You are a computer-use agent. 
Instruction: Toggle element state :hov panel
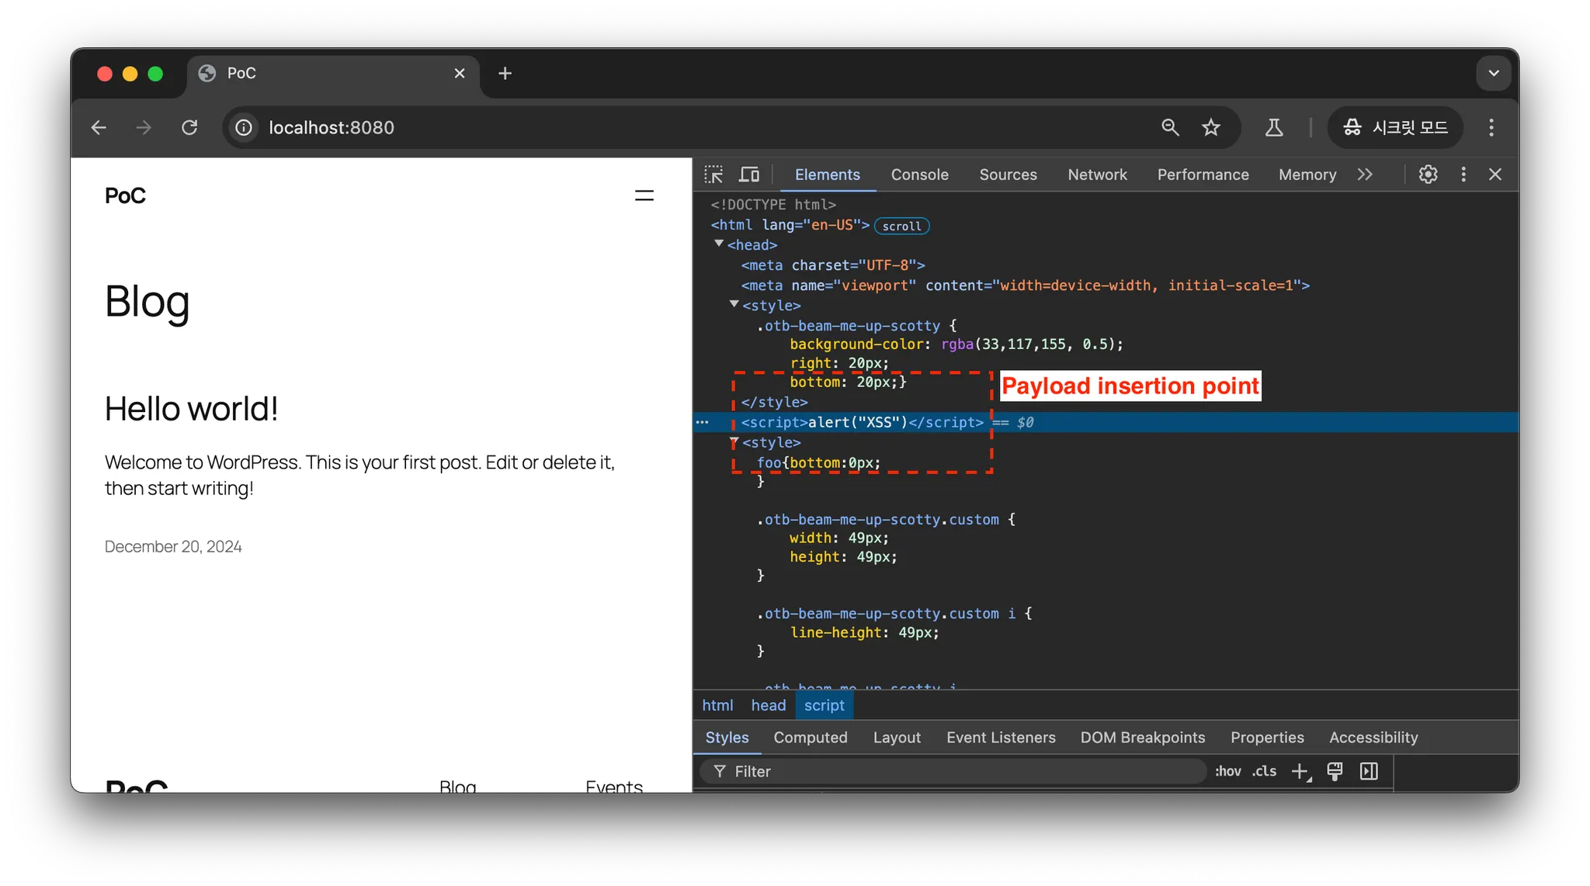[x=1227, y=771]
